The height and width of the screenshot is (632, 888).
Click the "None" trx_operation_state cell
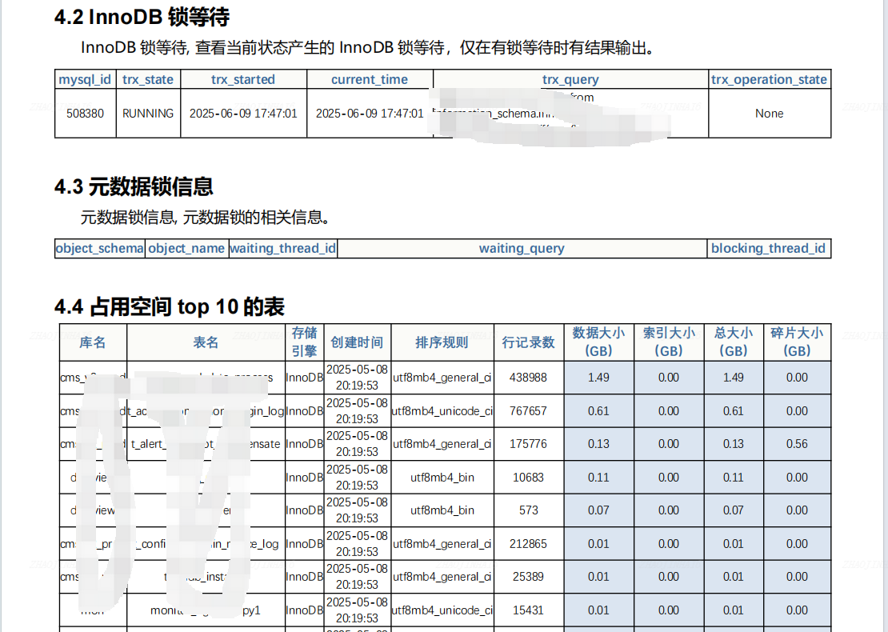[x=769, y=114]
